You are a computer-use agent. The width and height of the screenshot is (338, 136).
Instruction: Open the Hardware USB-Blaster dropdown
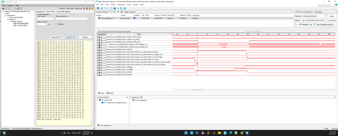315,16
